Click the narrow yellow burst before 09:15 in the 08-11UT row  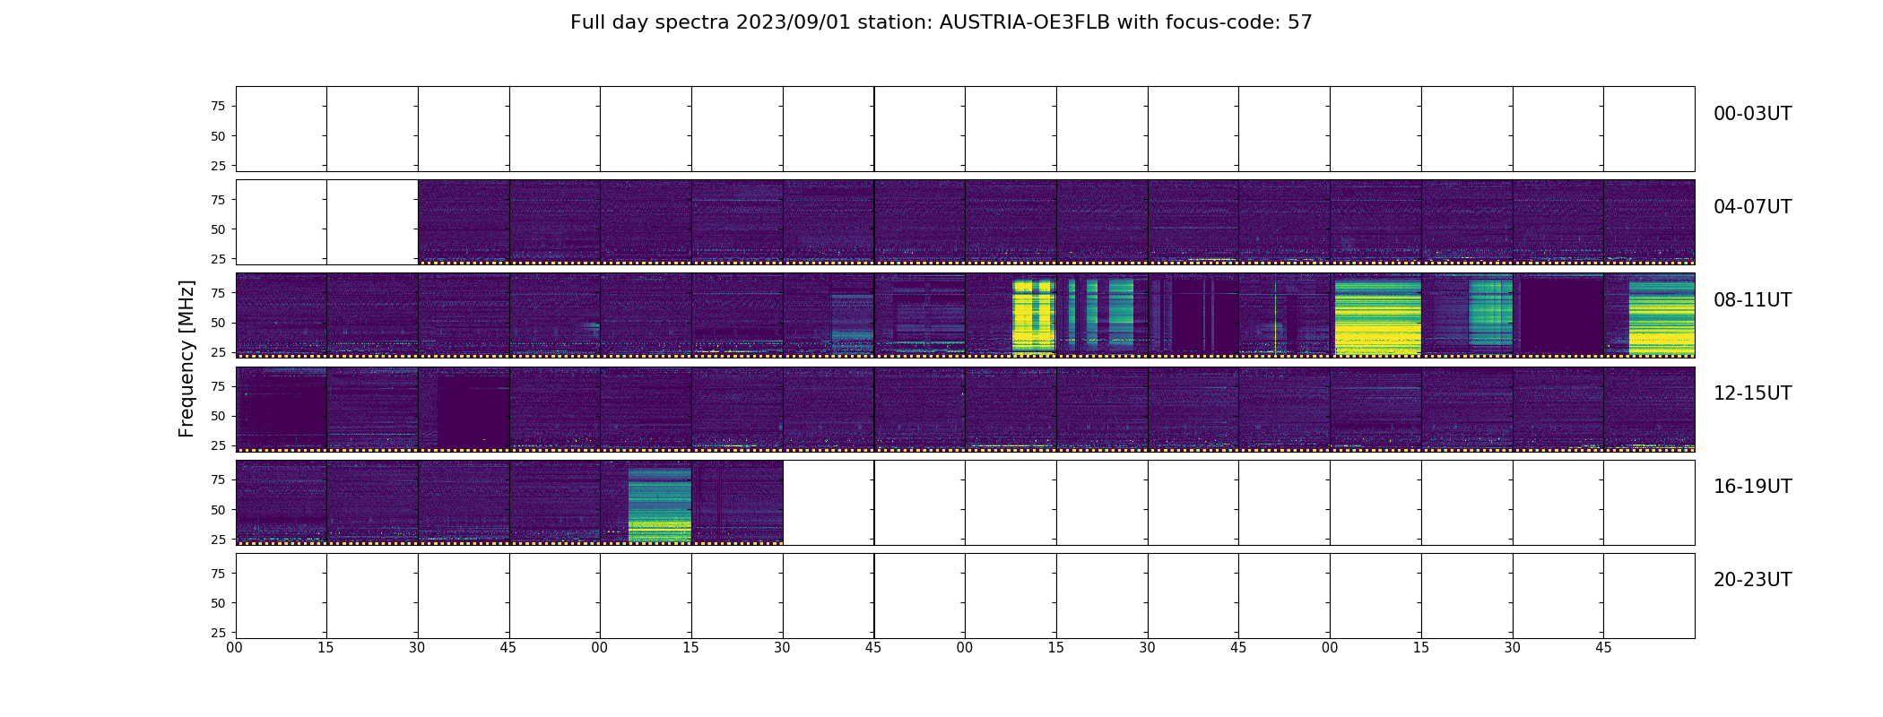click(x=1033, y=316)
